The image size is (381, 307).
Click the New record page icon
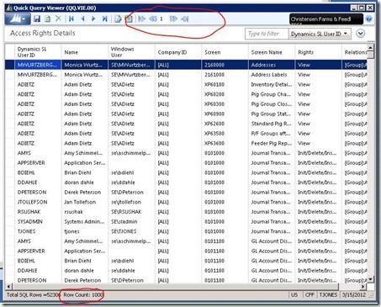[48, 19]
